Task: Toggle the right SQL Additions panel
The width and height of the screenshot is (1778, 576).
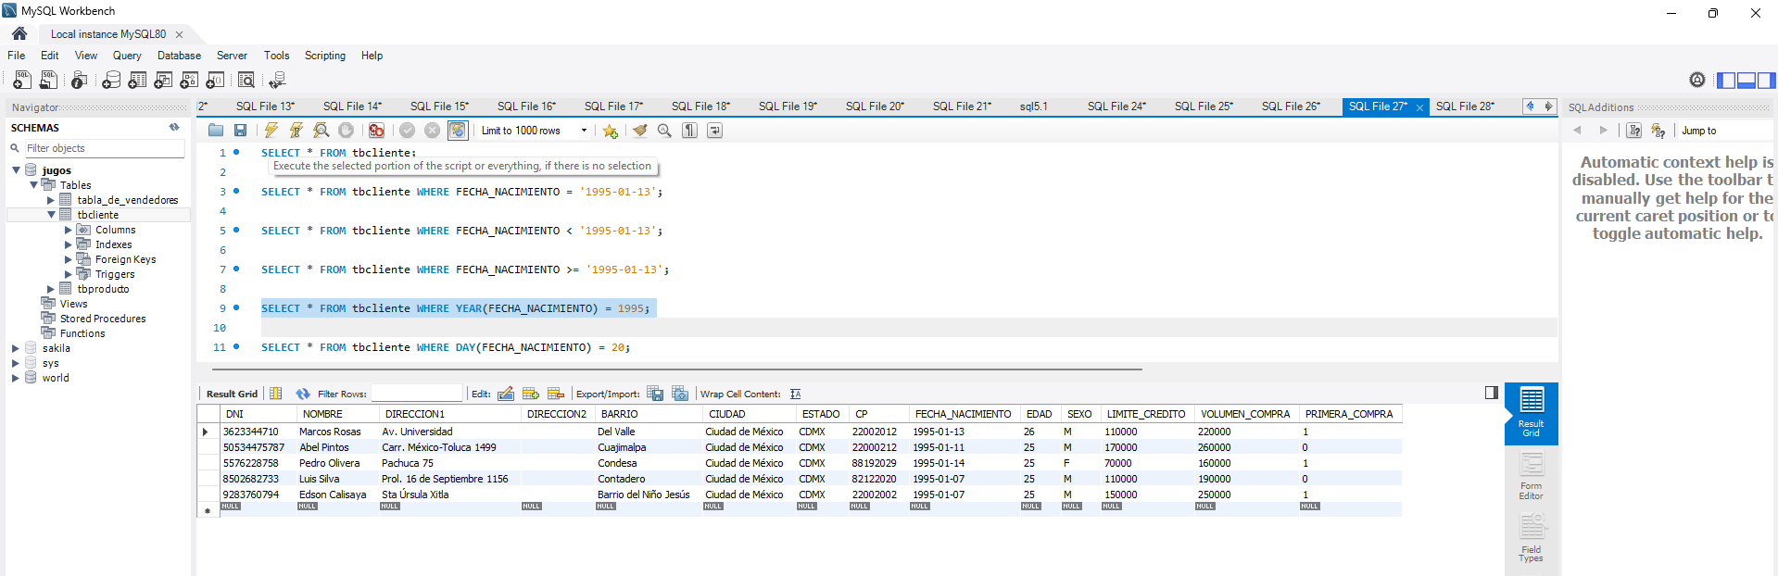Action: pos(1767,81)
